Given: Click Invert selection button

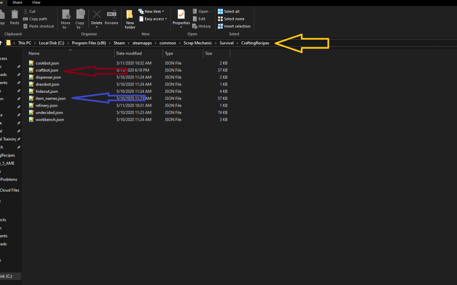Looking at the screenshot, I should [234, 26].
